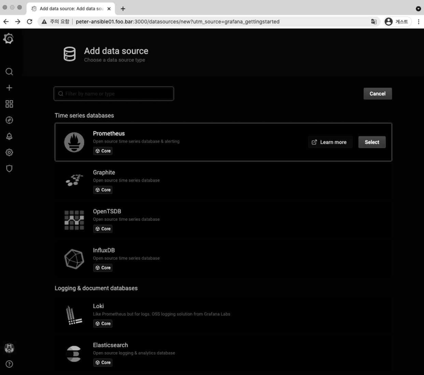
Task: Reload the page with refresh icon
Action: (x=30, y=21)
